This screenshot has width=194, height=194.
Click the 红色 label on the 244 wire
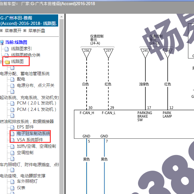click(x=168, y=84)
